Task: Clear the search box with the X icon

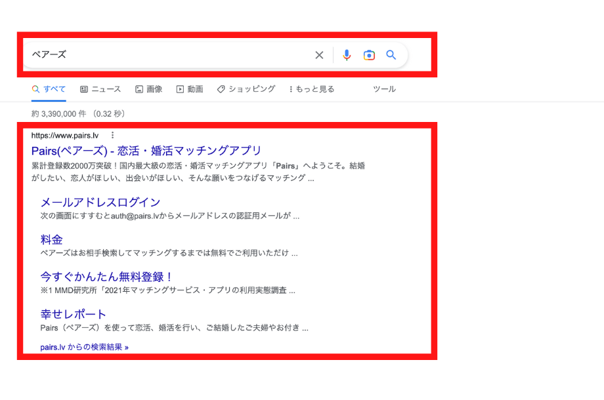Action: [319, 55]
